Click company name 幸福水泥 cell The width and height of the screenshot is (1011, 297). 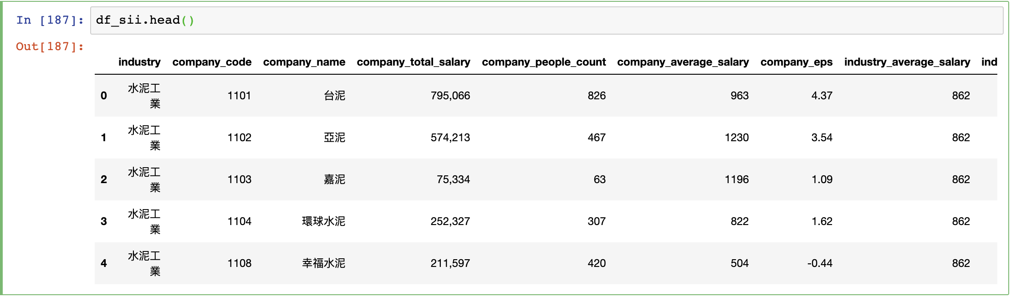click(324, 263)
